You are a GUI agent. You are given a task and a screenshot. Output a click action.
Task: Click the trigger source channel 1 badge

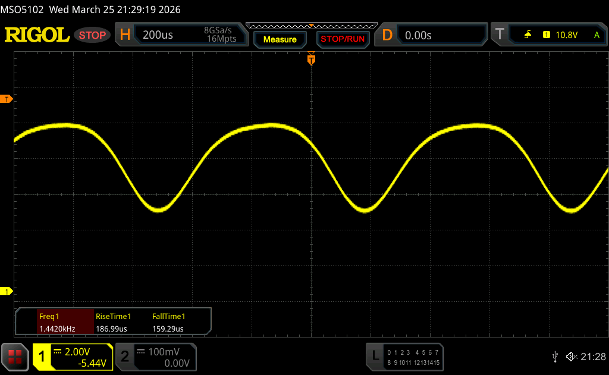546,35
